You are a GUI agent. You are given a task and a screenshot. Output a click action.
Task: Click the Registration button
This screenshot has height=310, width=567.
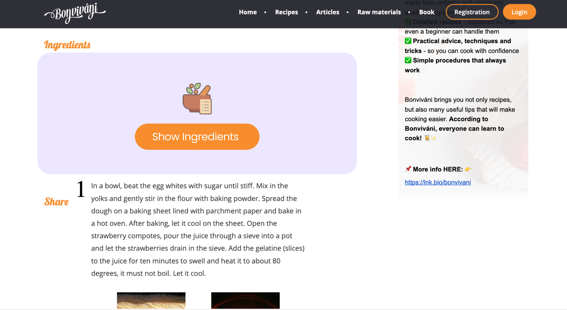click(472, 12)
